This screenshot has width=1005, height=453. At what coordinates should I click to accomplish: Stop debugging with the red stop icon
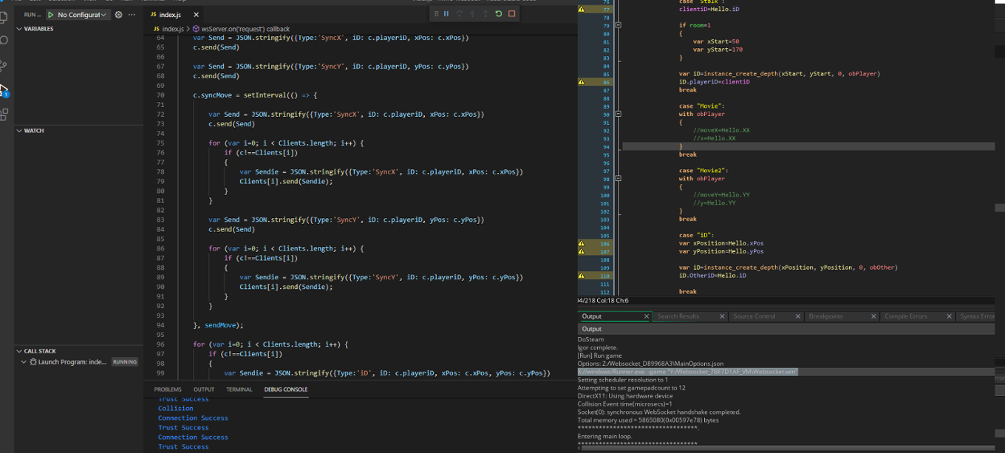[511, 13]
